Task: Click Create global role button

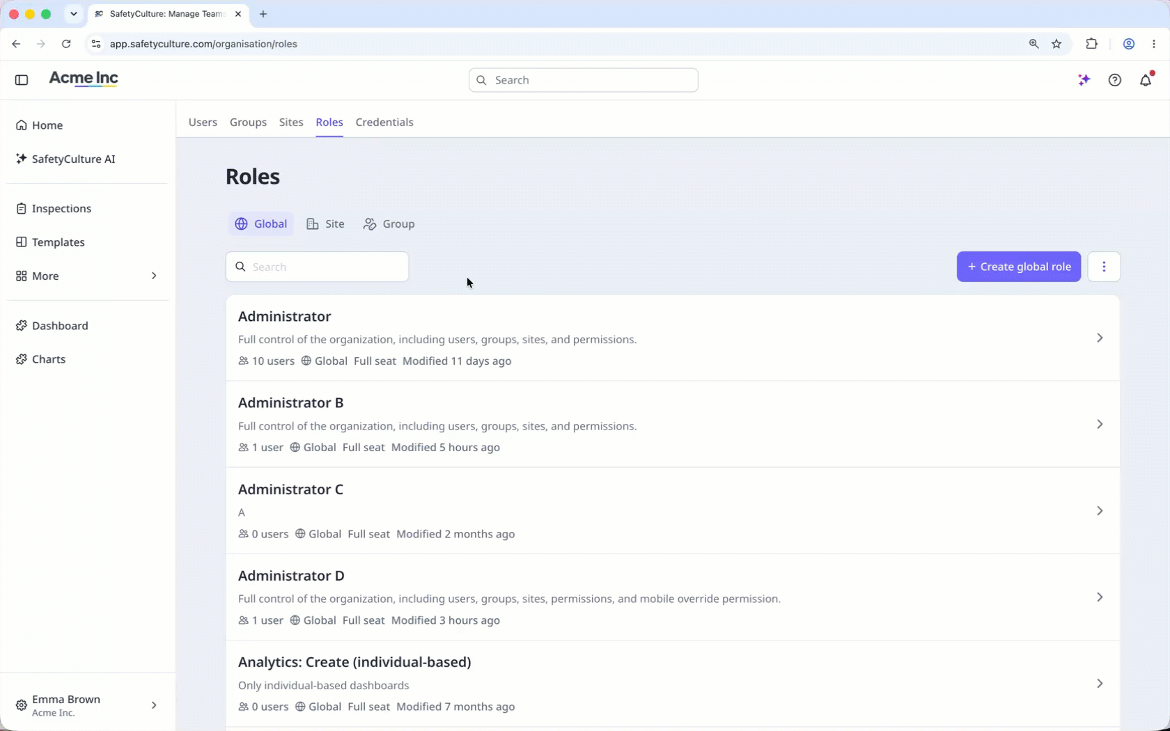Action: coord(1018,267)
